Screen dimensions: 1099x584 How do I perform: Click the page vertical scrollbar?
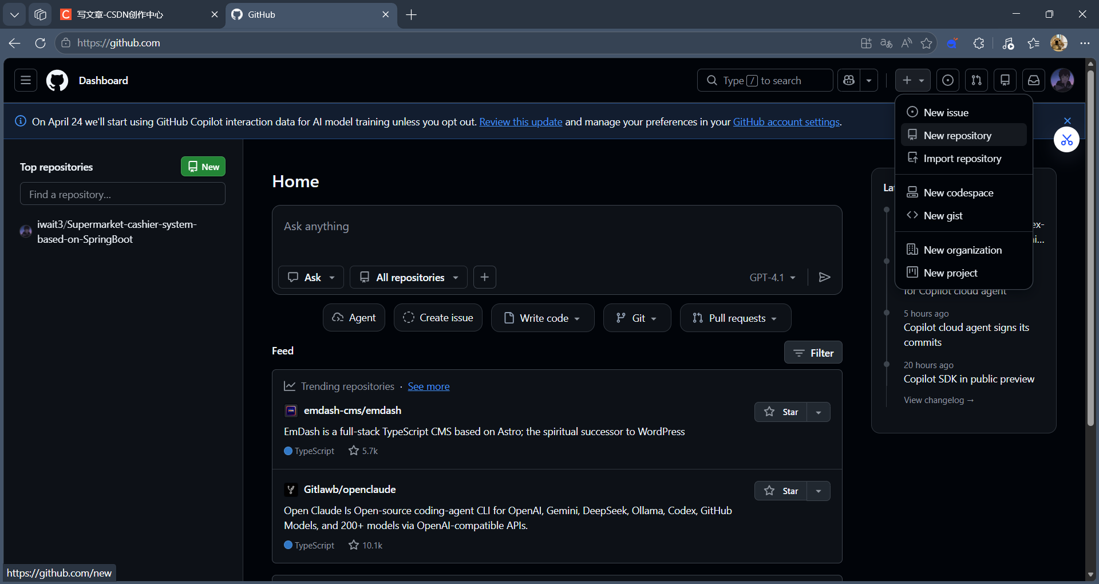(1090, 248)
